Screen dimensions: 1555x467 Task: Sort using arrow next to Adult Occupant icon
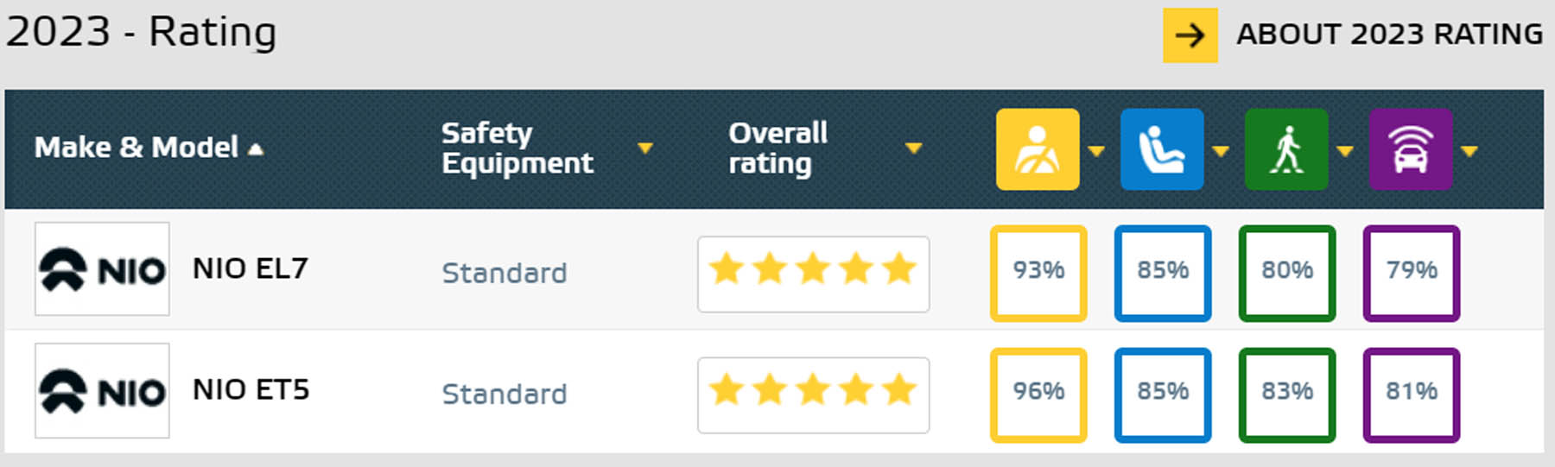click(1096, 152)
